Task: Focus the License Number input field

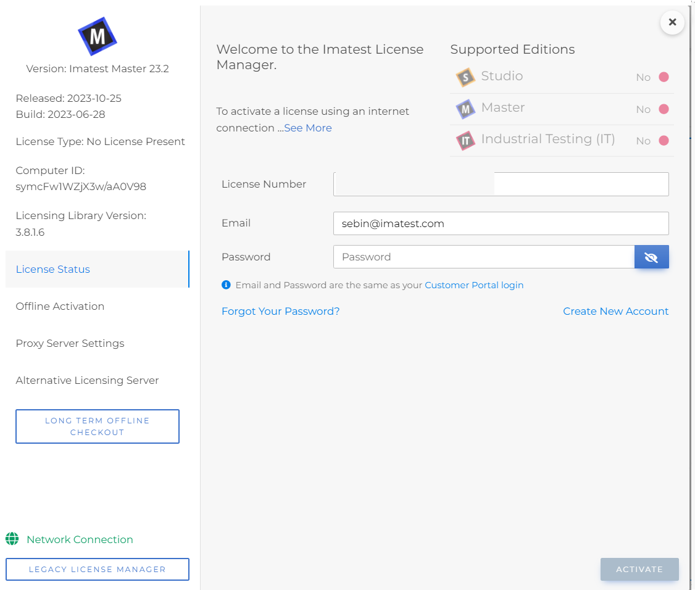Action: [501, 184]
